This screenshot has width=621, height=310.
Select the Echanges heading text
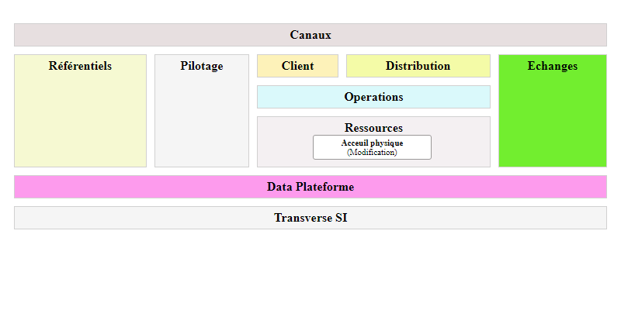[552, 66]
